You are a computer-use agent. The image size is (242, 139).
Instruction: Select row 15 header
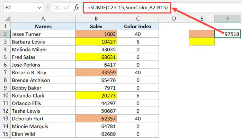6,134
